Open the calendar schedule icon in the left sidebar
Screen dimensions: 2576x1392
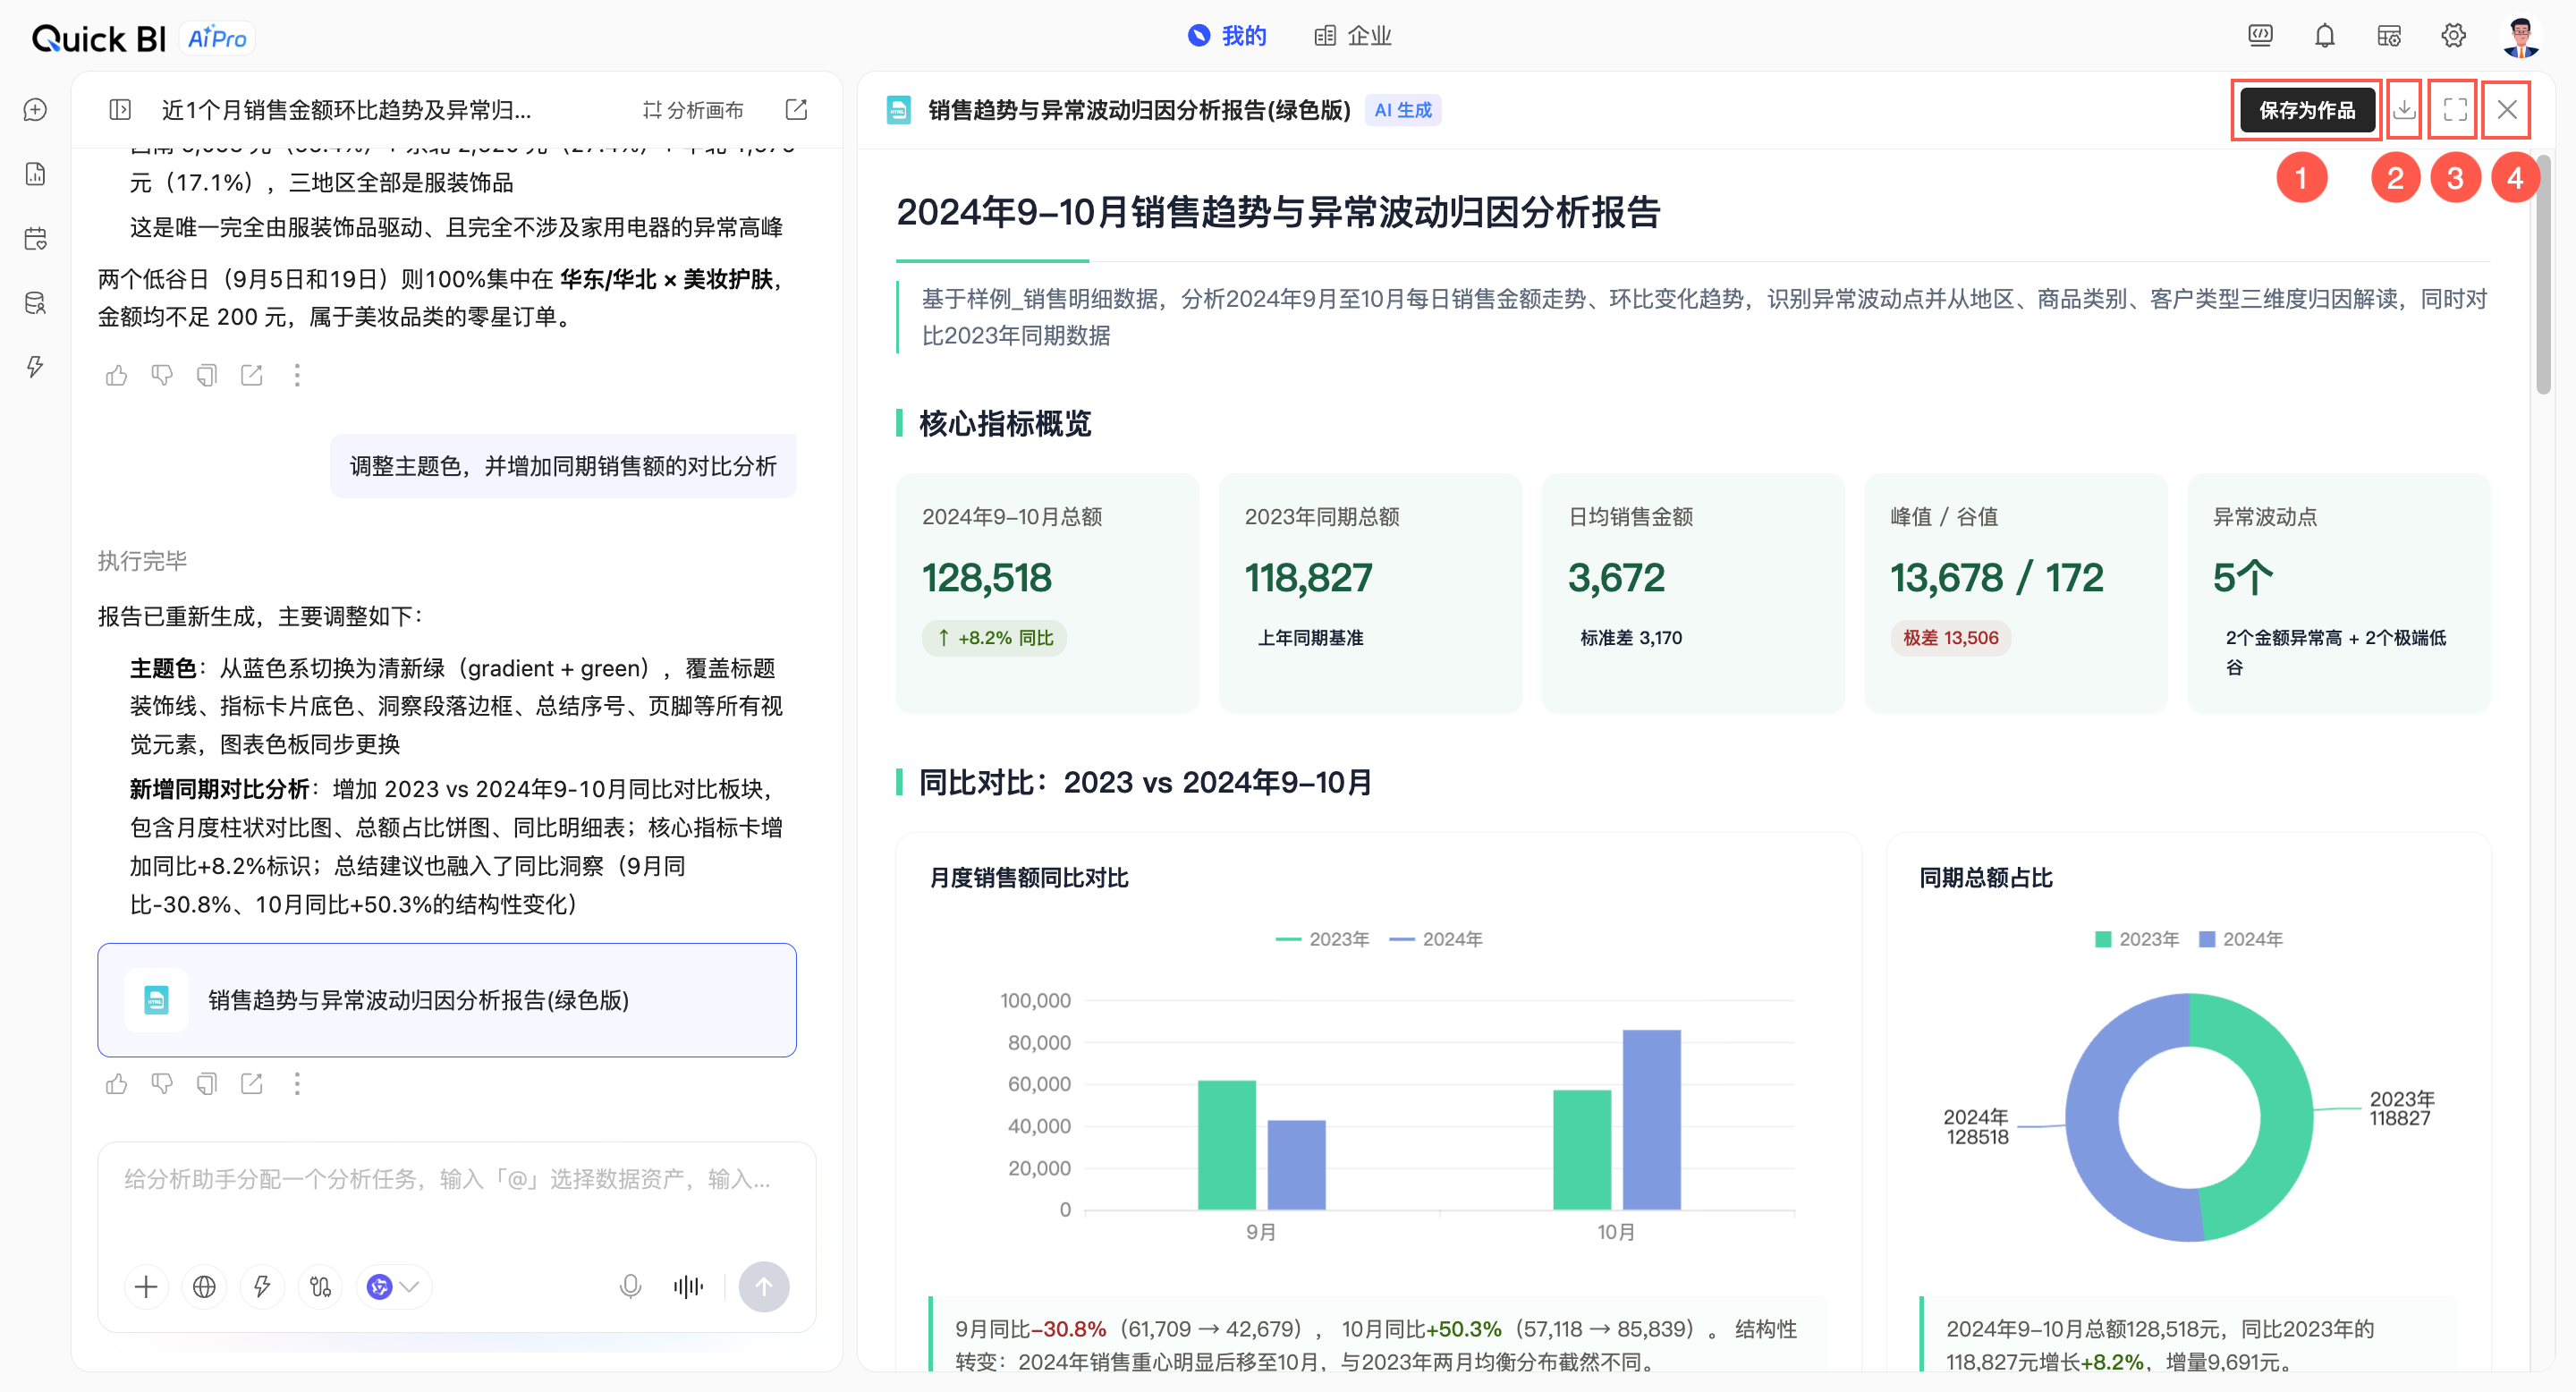(36, 239)
